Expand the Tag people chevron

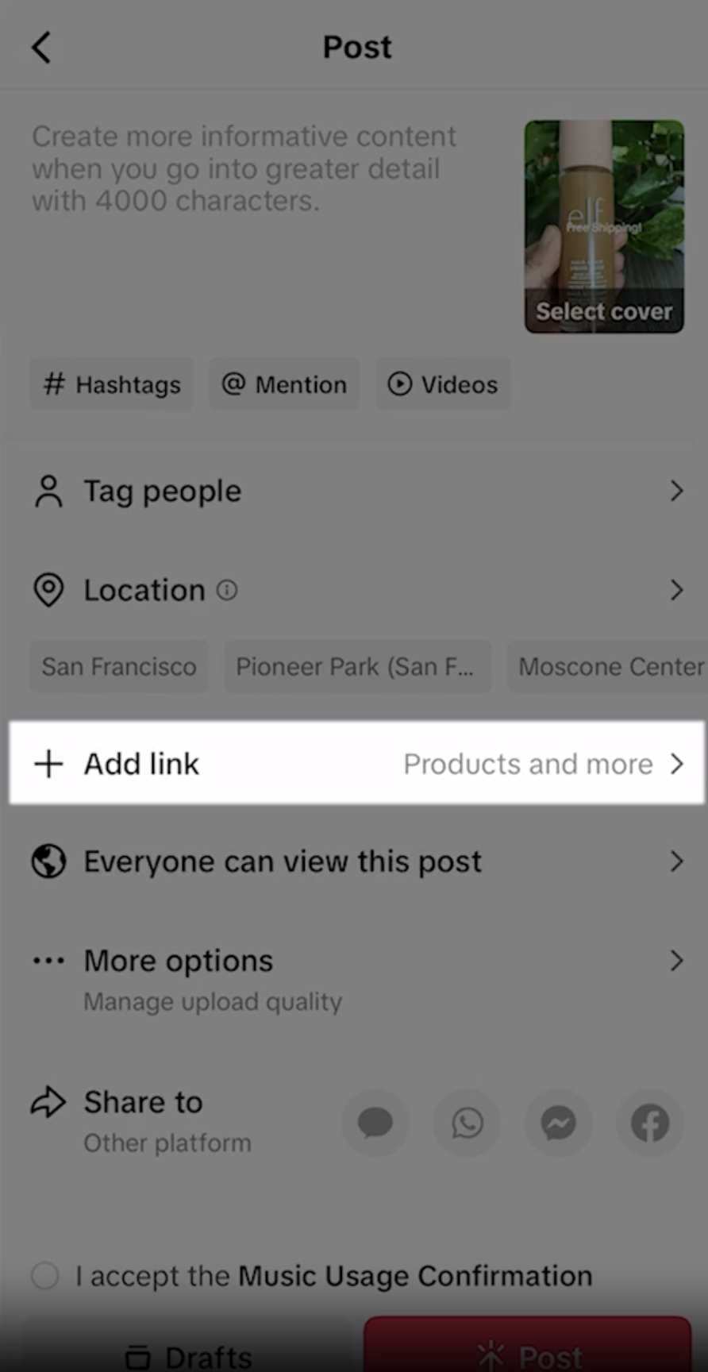pyautogui.click(x=676, y=491)
